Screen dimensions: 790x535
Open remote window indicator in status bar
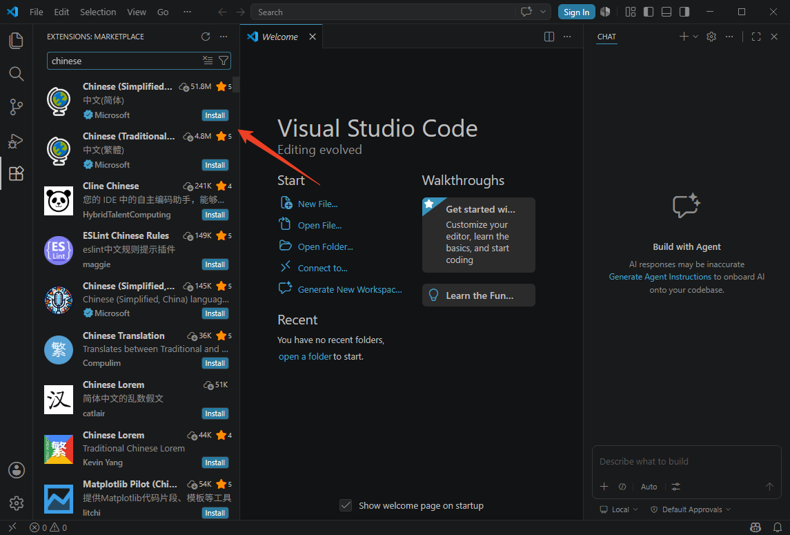point(12,527)
